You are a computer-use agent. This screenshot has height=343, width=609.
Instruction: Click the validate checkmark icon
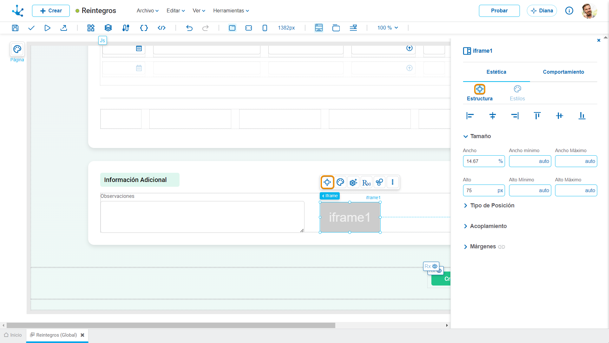pos(31,28)
